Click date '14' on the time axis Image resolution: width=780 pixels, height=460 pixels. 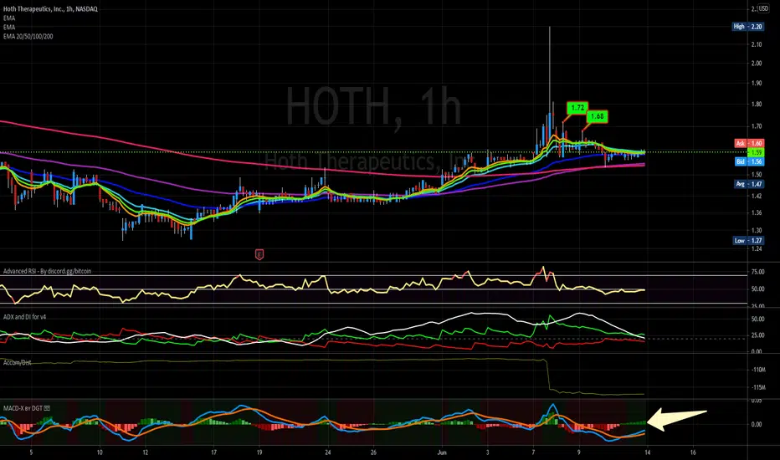(647, 452)
